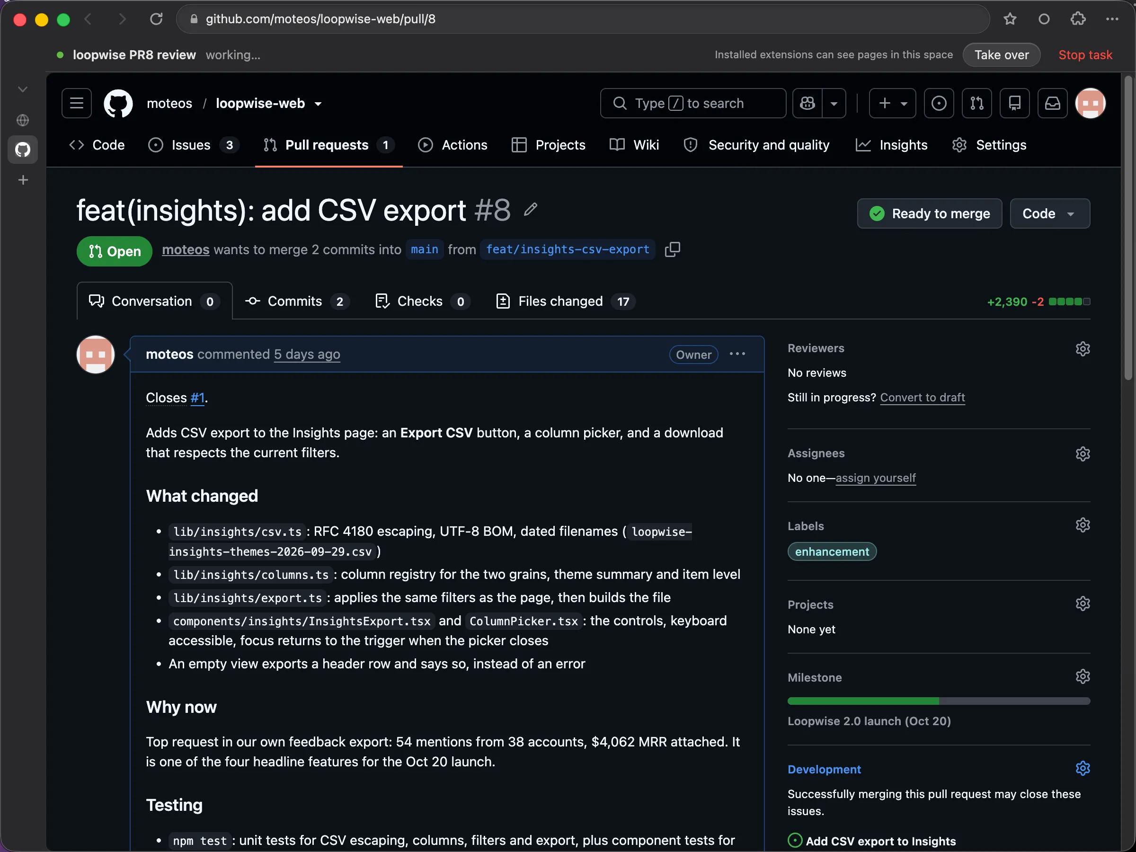Expand the Copilot dropdown arrow
The image size is (1136, 852).
click(x=834, y=103)
